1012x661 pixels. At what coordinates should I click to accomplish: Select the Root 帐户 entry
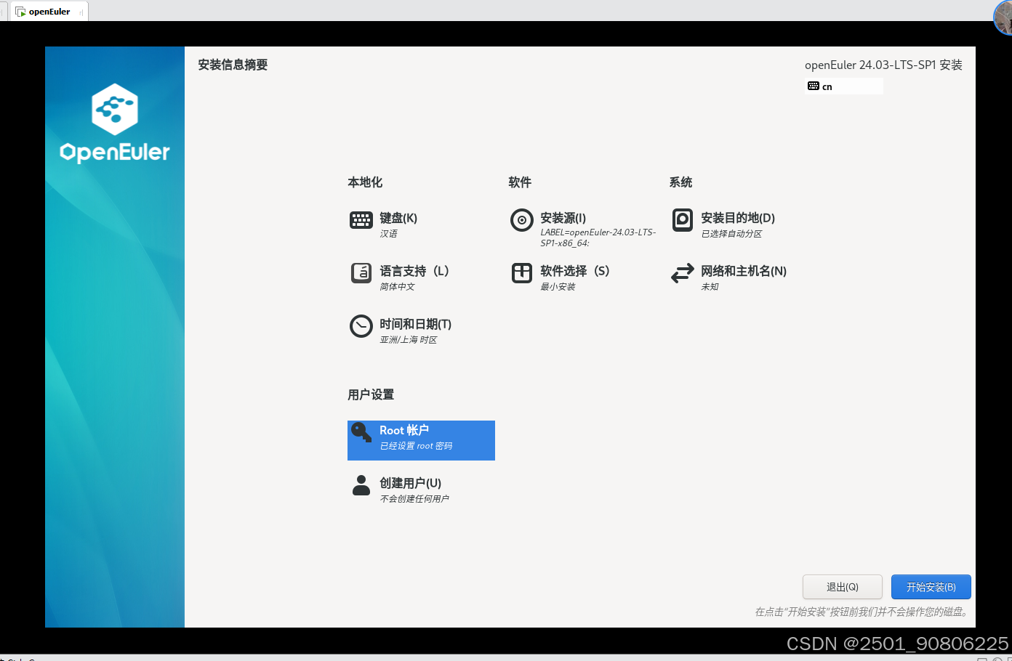click(x=421, y=440)
